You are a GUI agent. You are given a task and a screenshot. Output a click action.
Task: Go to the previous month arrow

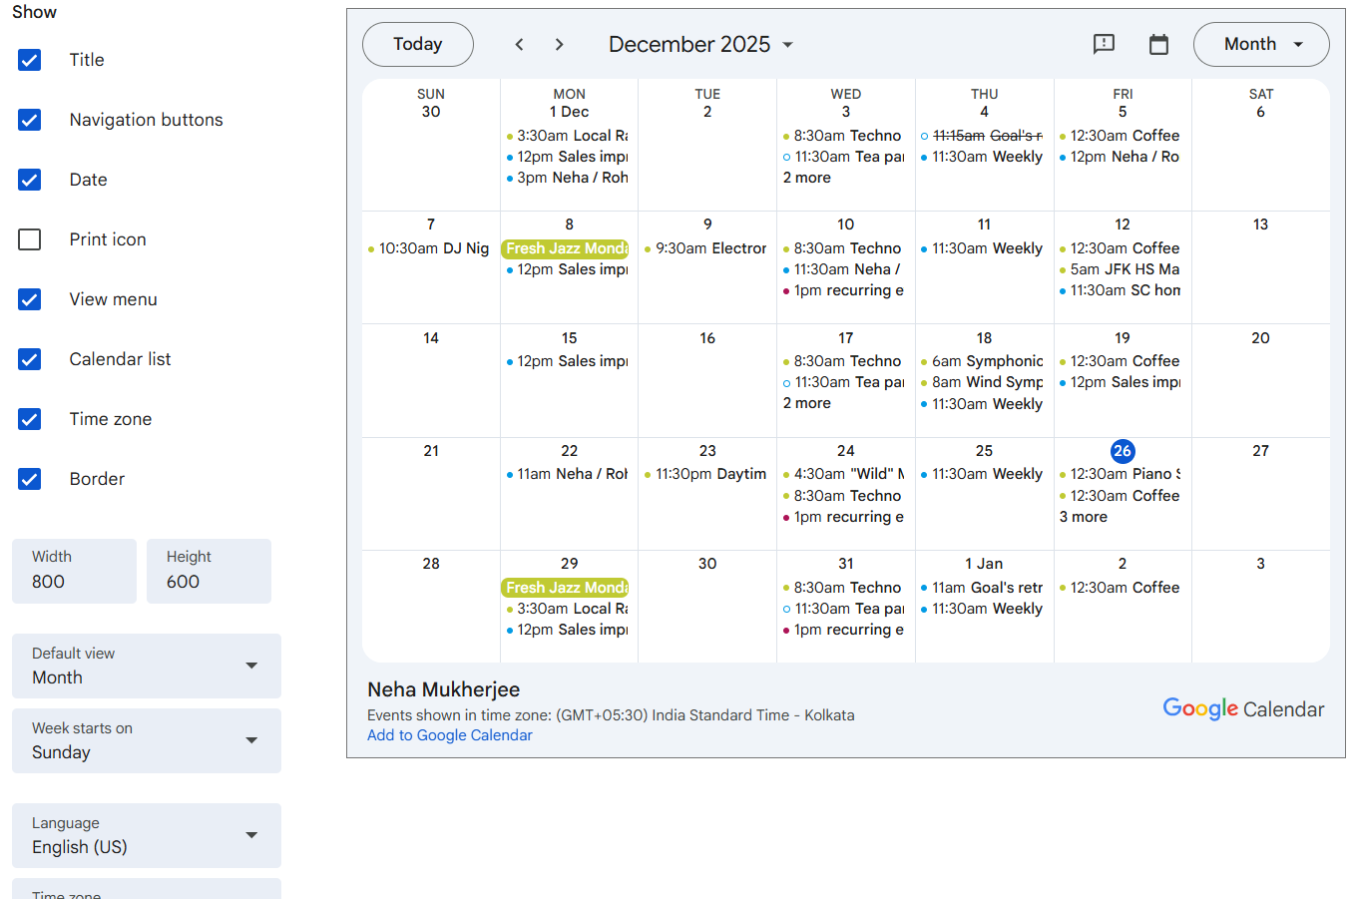[519, 45]
